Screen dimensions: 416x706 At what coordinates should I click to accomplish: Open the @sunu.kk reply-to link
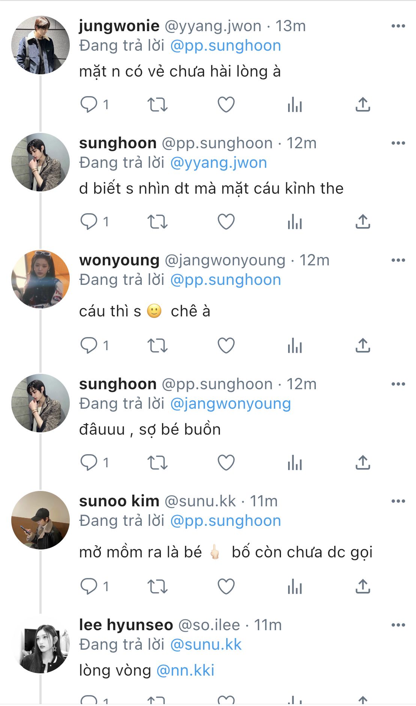(x=206, y=645)
